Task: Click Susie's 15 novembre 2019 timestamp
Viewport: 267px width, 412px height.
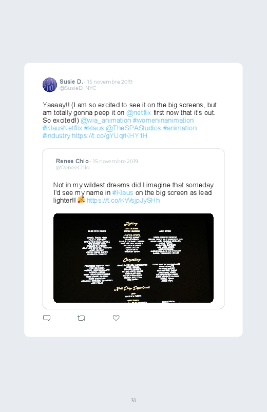Action: coord(110,82)
